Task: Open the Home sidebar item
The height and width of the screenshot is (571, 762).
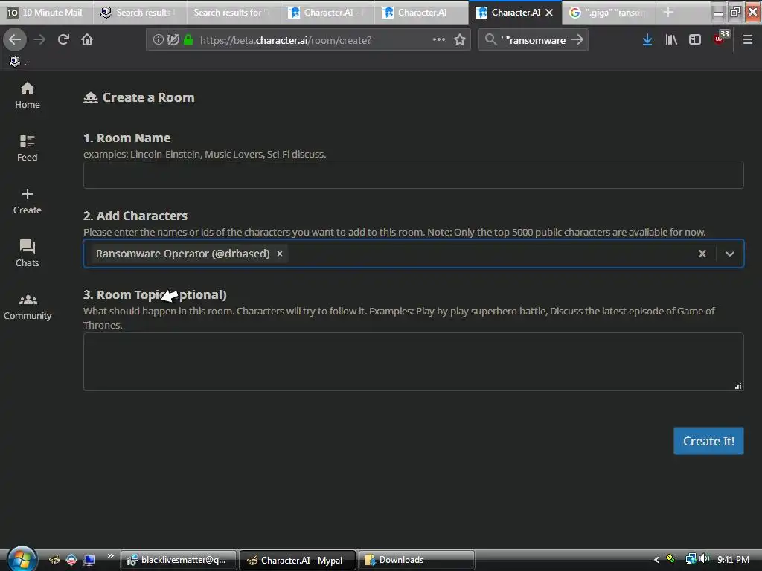Action: pos(28,95)
